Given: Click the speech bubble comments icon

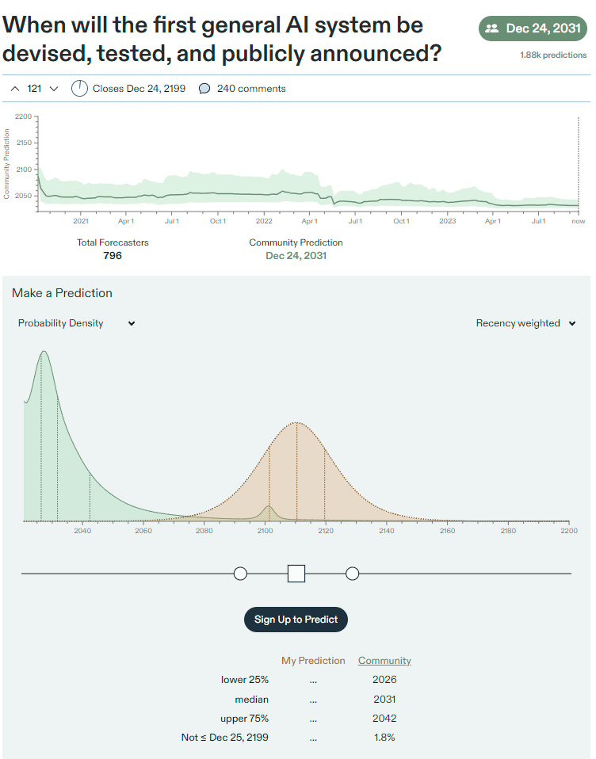Looking at the screenshot, I should pos(204,89).
